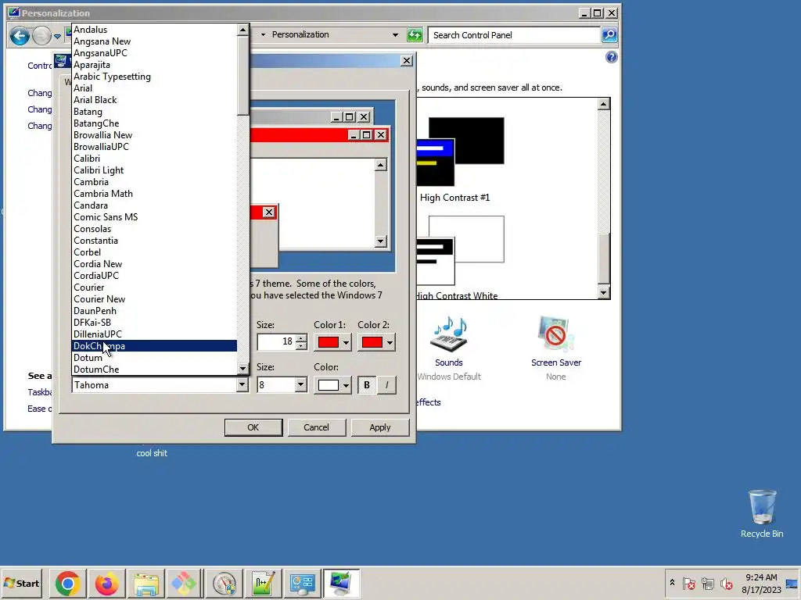Click the refresh icon beside the address bar

pyautogui.click(x=415, y=35)
